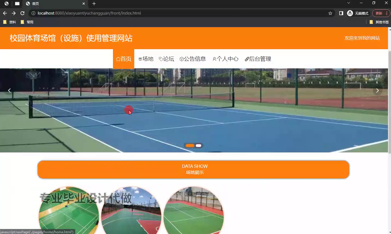Image resolution: width=391 pixels, height=234 pixels.
Task: Open the third fenced tennis court thumbnail
Action: coord(194,210)
